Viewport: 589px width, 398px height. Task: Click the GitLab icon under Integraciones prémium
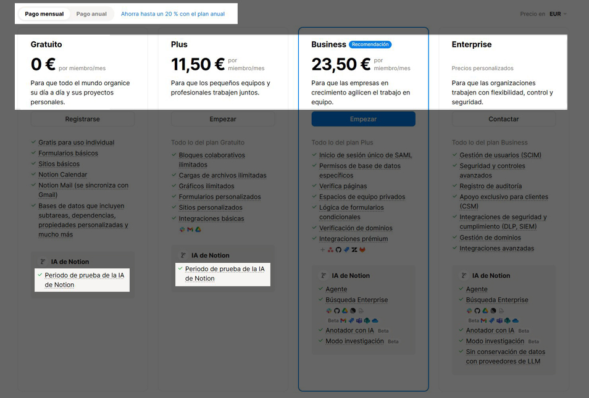362,250
